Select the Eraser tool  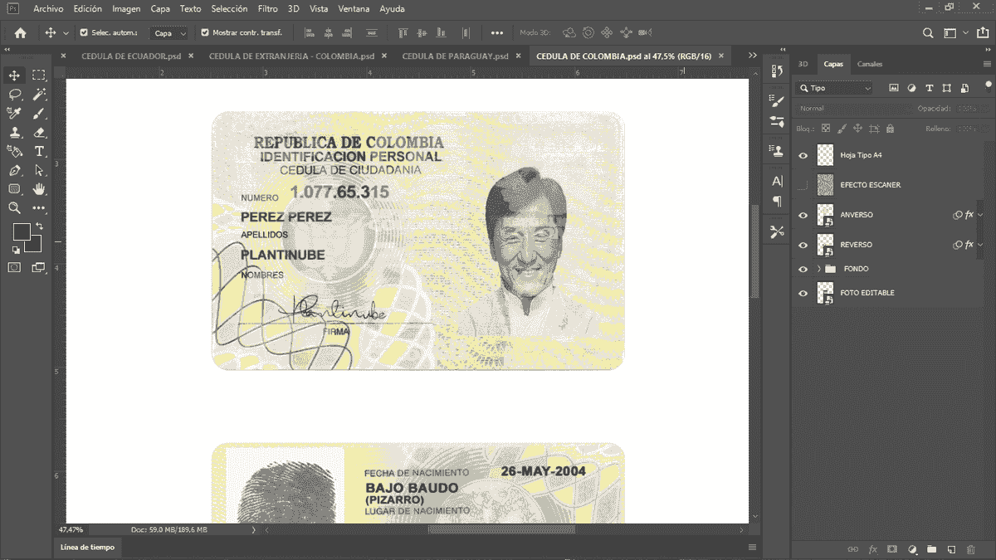pos(38,131)
